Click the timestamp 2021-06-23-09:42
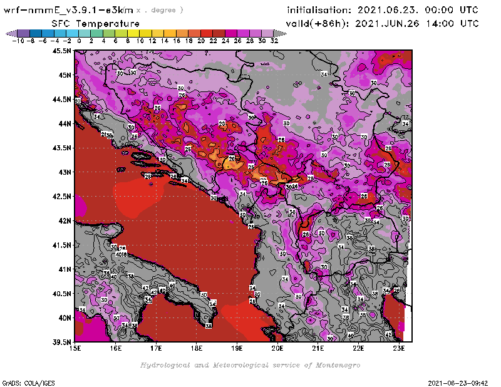Image resolution: width=501 pixels, height=387 pixels. (458, 383)
